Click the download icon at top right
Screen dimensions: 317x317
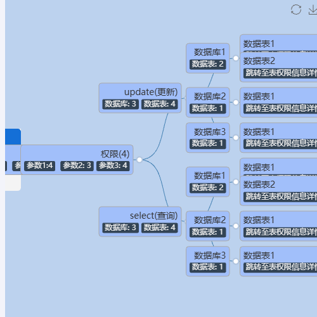pyautogui.click(x=313, y=10)
